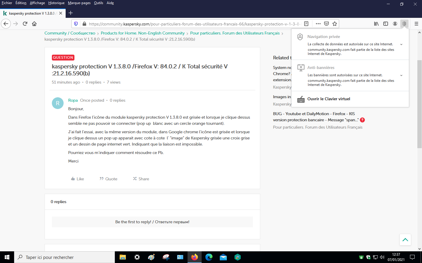
Task: Open the Windows notification center
Action: pyautogui.click(x=412, y=257)
